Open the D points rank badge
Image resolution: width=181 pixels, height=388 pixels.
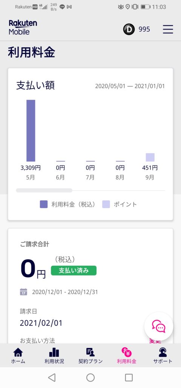point(129,29)
